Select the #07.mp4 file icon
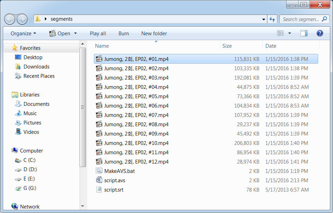This screenshot has height=213, width=333. click(99, 115)
